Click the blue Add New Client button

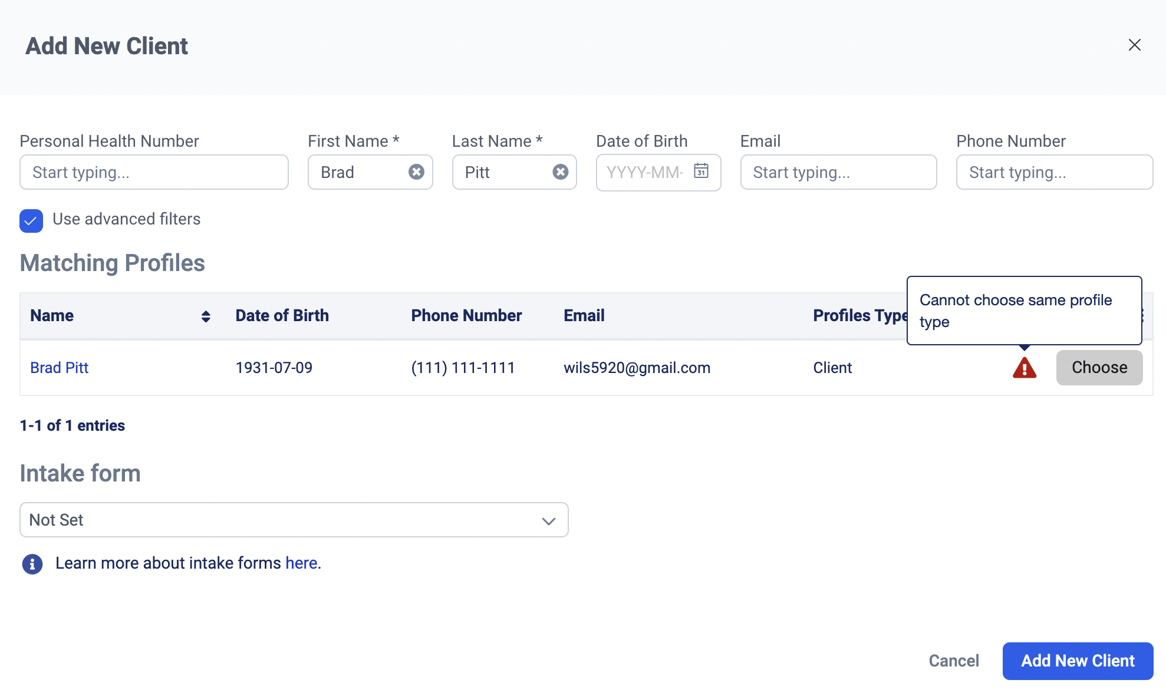(x=1077, y=661)
